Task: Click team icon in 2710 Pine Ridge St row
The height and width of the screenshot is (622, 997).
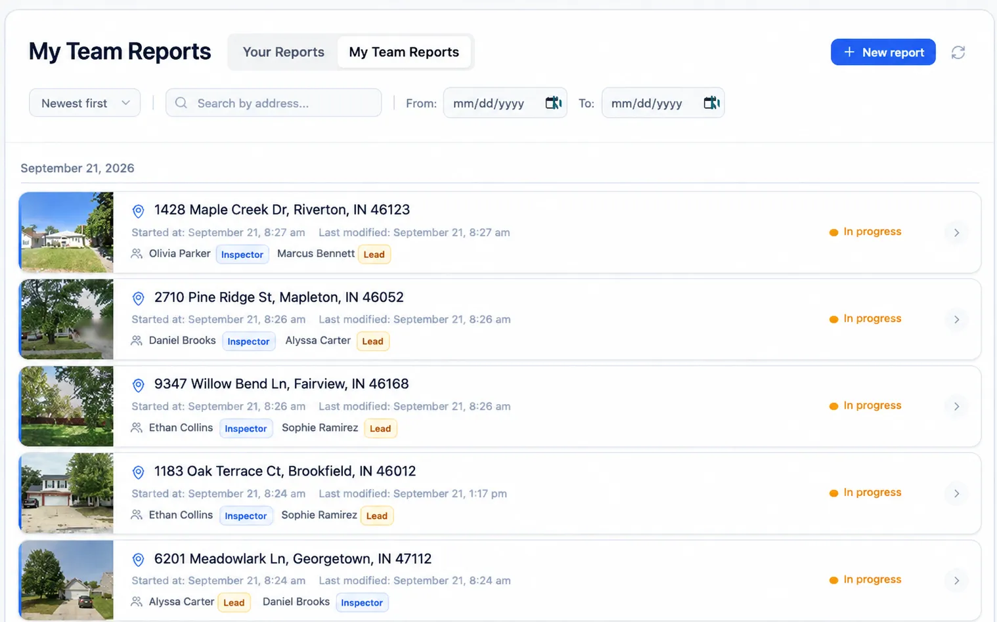Action: 137,341
